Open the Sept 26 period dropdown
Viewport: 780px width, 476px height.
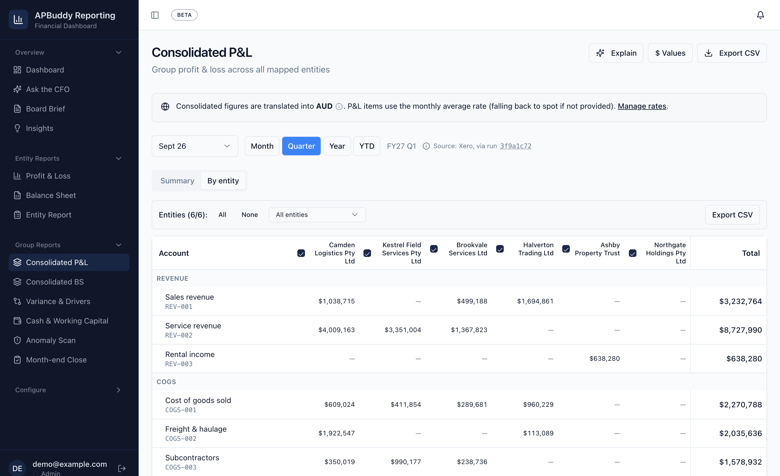[195, 146]
